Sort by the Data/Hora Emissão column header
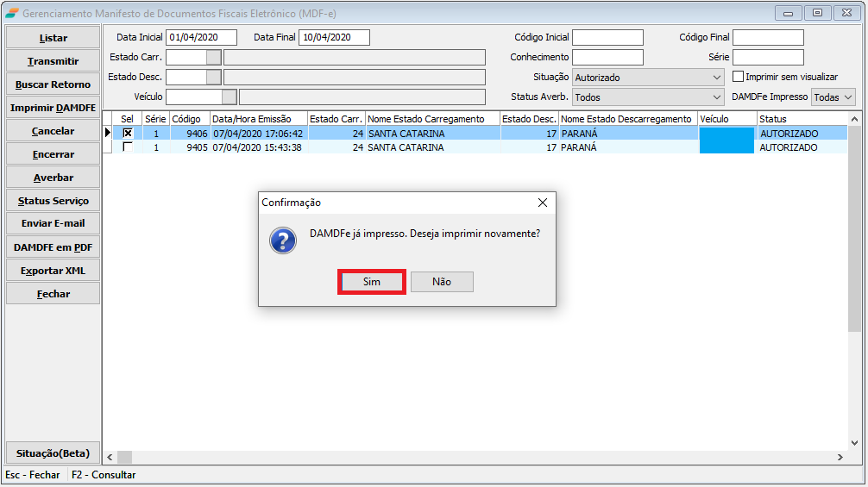 coord(258,118)
